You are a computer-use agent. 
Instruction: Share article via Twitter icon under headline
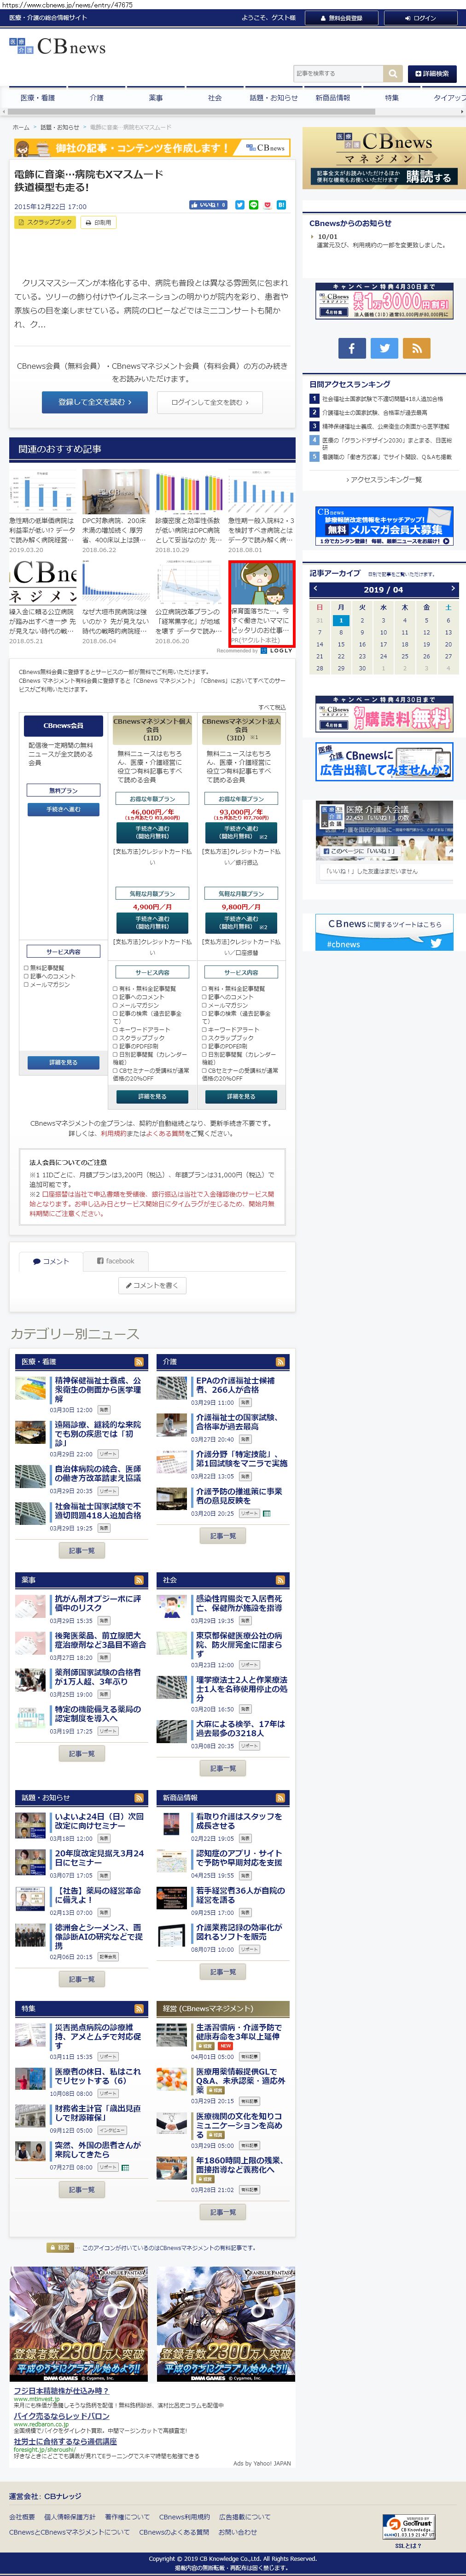coord(239,205)
